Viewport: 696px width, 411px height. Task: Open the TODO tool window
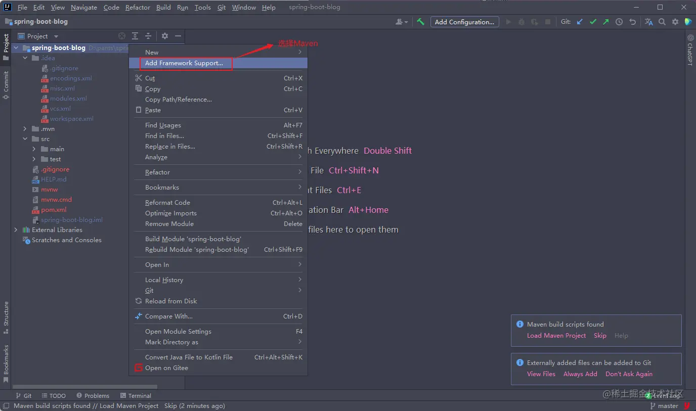54,396
